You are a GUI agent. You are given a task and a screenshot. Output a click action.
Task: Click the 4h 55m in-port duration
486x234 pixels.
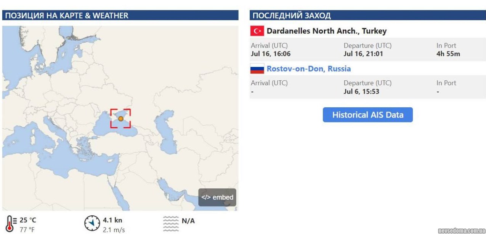click(x=448, y=54)
